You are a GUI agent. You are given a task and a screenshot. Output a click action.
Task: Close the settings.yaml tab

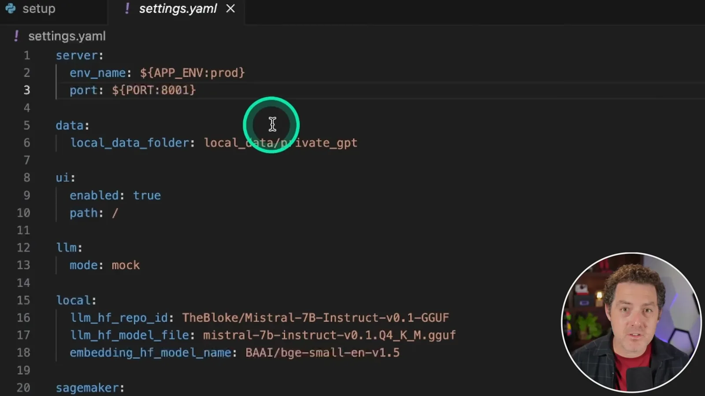pos(230,9)
